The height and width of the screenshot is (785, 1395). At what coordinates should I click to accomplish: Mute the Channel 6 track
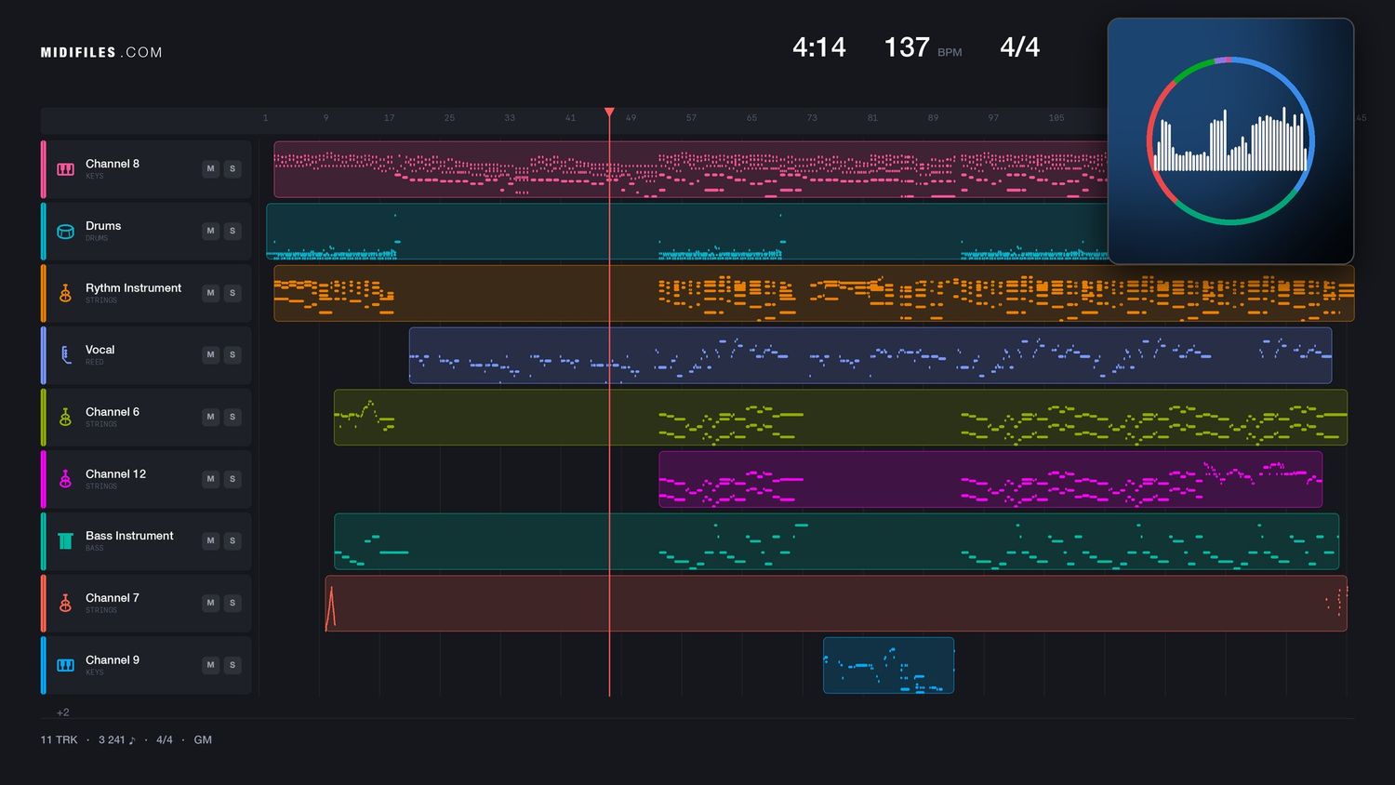(x=211, y=417)
